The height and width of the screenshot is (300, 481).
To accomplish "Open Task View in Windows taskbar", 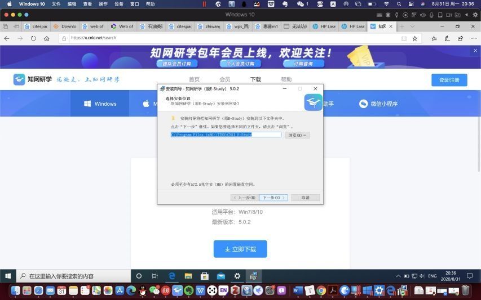I will [155, 276].
